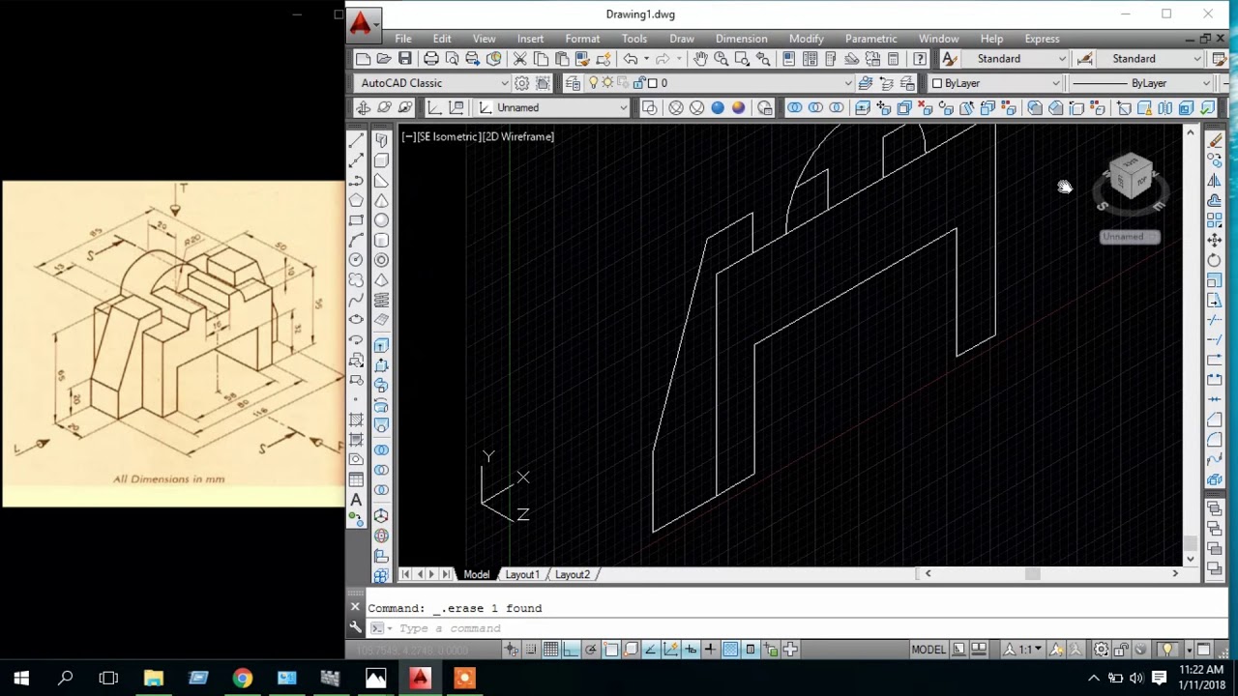Select the Polygon draw tool
The image size is (1238, 696).
pos(356,200)
